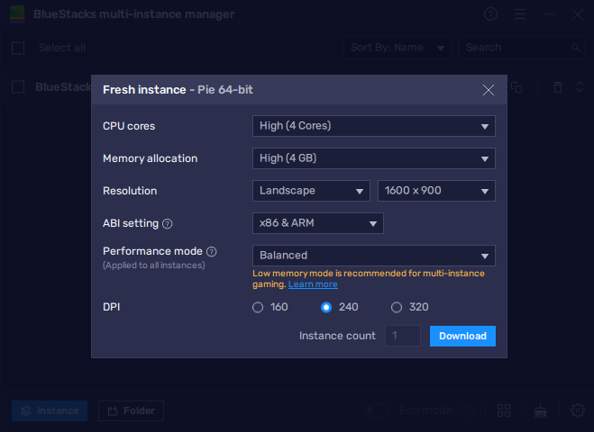This screenshot has width=594, height=432.
Task: Open the Sort By: Name dropdown
Action: click(x=398, y=48)
